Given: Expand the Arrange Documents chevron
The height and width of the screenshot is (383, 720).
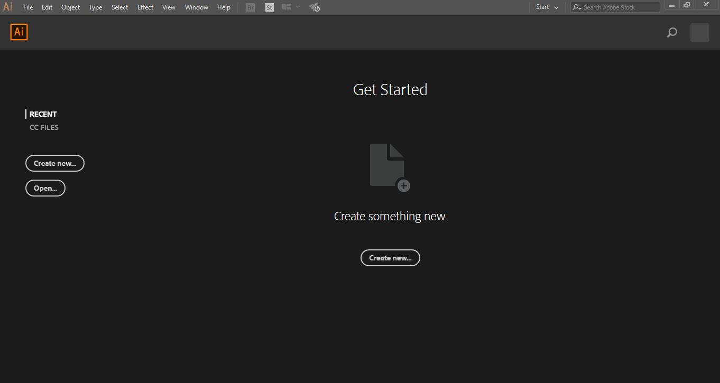Looking at the screenshot, I should point(298,7).
